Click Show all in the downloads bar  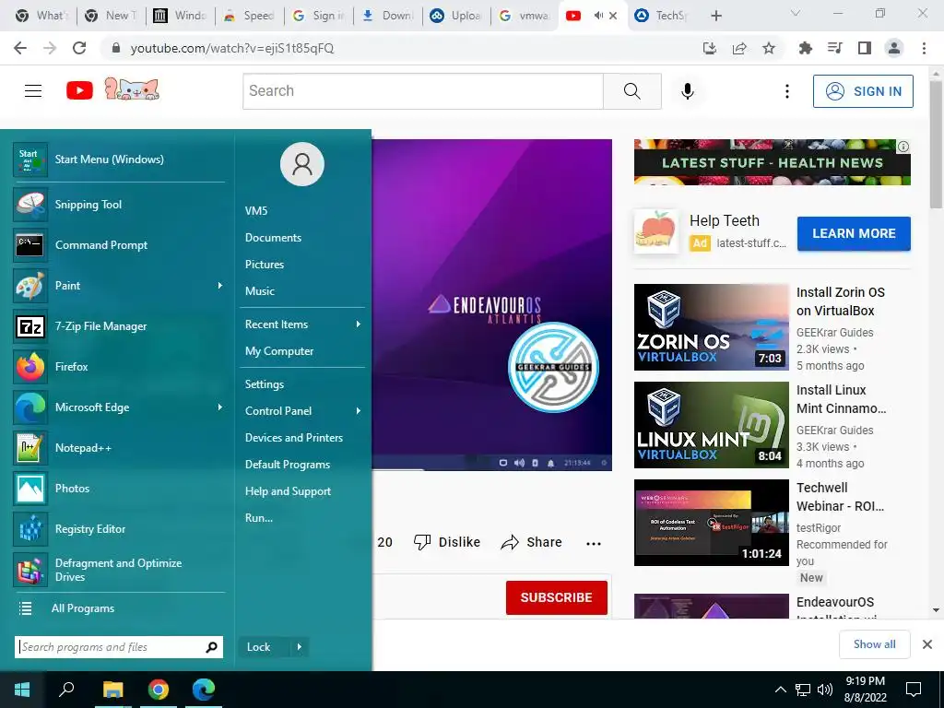coord(874,644)
